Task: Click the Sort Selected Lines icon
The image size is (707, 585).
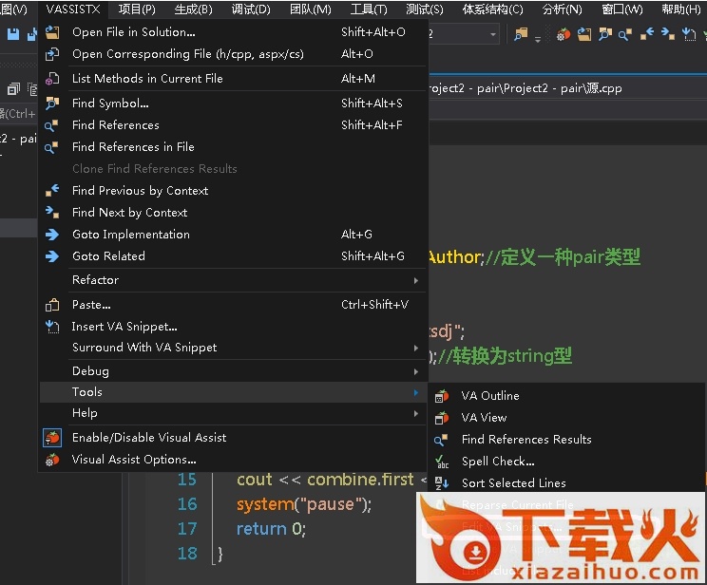Action: (x=442, y=483)
